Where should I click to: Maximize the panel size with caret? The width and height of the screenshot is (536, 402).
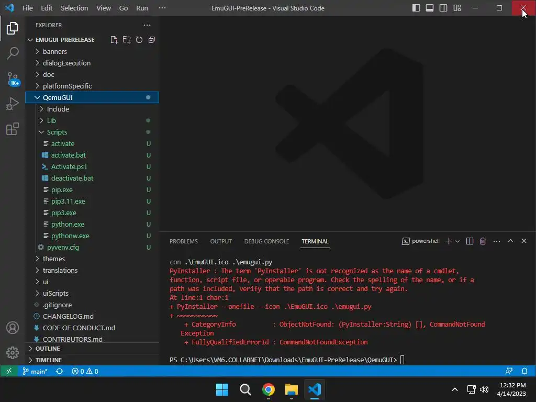510,241
